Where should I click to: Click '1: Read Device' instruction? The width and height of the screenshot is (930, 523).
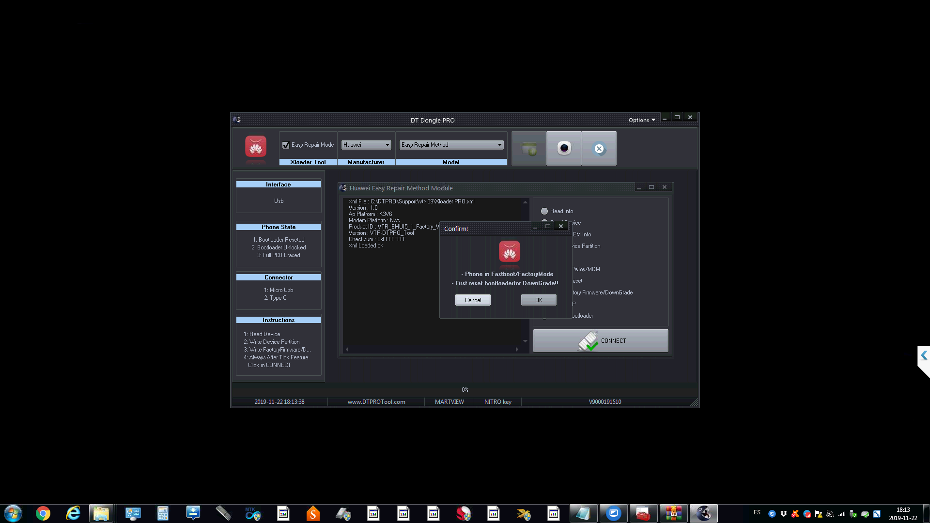pyautogui.click(x=262, y=334)
